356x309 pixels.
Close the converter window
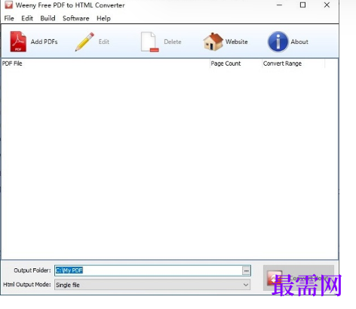327,5
